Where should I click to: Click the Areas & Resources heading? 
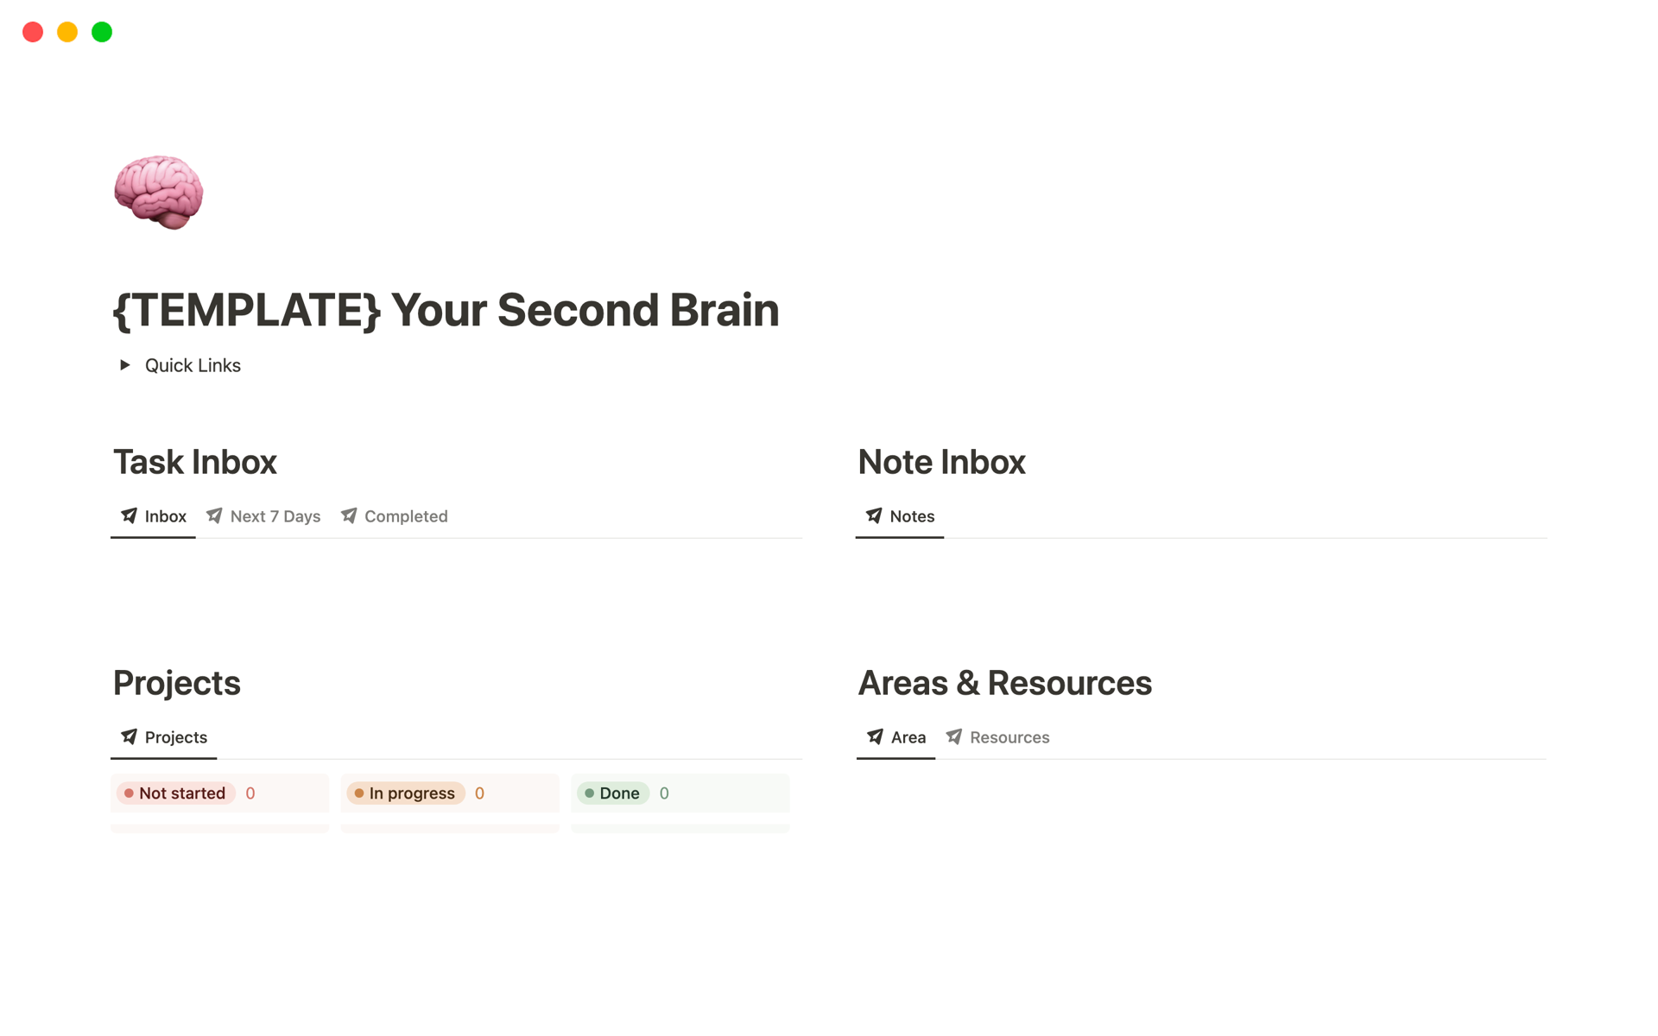point(1005,683)
